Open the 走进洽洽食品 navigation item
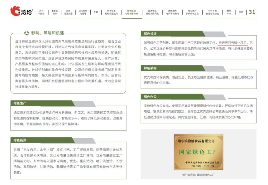Image resolution: width=268 pixels, height=185 pixels. click(x=68, y=12)
